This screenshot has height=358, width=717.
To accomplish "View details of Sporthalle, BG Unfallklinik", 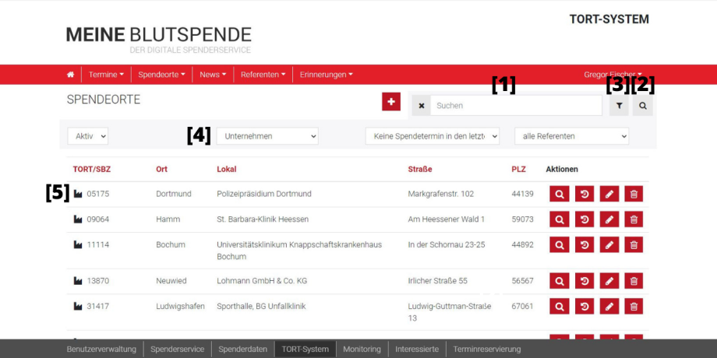I will [560, 307].
